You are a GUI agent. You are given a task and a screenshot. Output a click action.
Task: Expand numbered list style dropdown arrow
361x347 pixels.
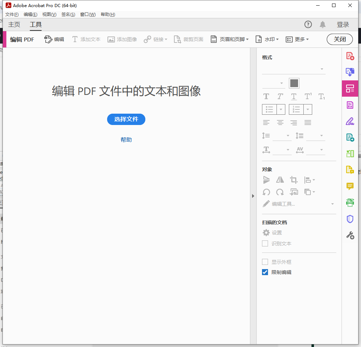pyautogui.click(x=308, y=109)
